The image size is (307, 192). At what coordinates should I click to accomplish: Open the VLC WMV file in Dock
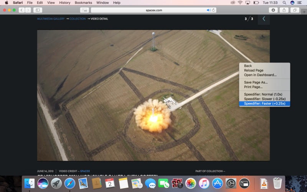[x=264, y=184]
